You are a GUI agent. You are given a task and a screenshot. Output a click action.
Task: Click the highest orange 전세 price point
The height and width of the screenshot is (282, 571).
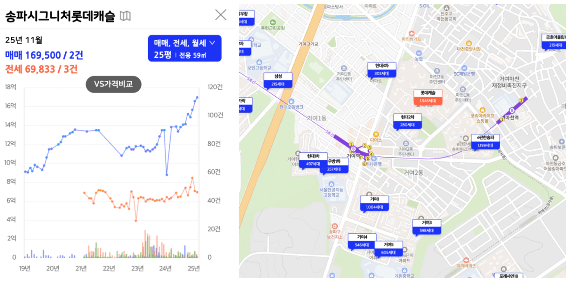pyautogui.click(x=192, y=178)
